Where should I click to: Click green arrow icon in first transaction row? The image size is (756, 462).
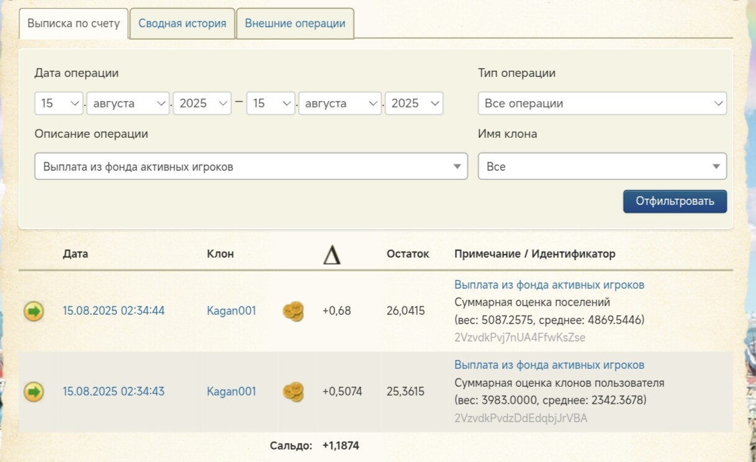[34, 311]
